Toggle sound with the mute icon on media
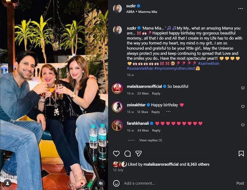Image resolution: width=247 pixels, height=190 pixels. coord(101,183)
